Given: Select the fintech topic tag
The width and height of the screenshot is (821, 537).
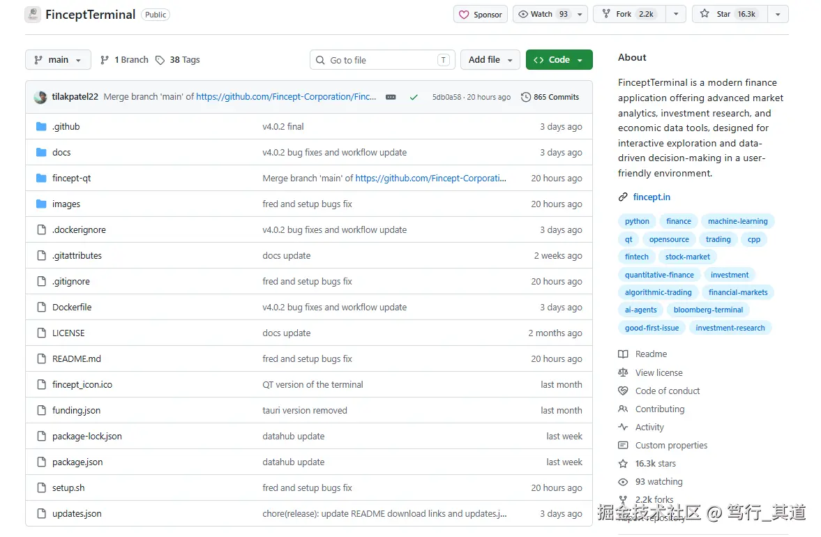Looking at the screenshot, I should [x=636, y=257].
